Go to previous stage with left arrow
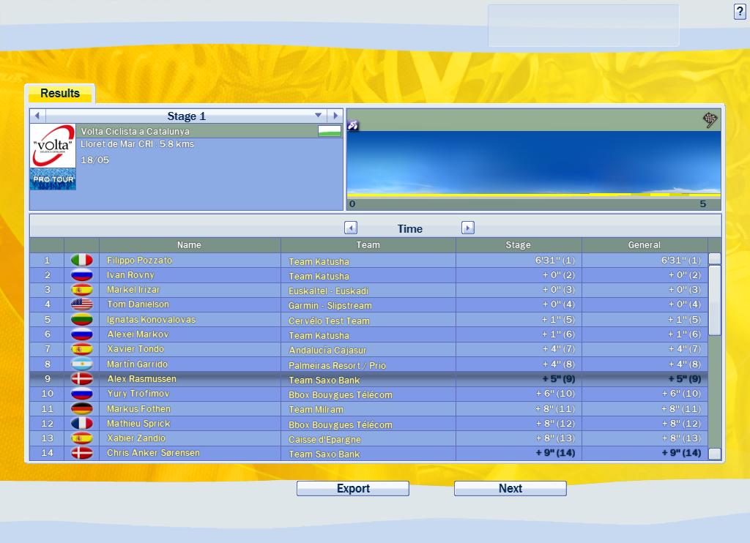 coord(37,116)
